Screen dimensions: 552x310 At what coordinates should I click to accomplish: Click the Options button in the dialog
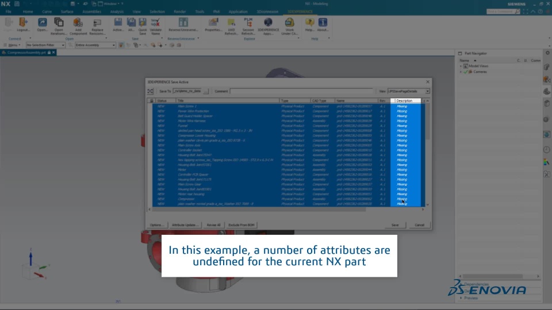point(156,225)
